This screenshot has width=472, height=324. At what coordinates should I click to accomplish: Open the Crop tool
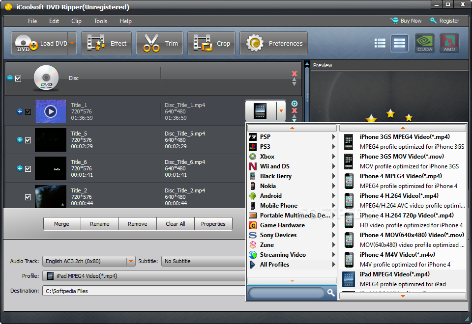tap(211, 43)
